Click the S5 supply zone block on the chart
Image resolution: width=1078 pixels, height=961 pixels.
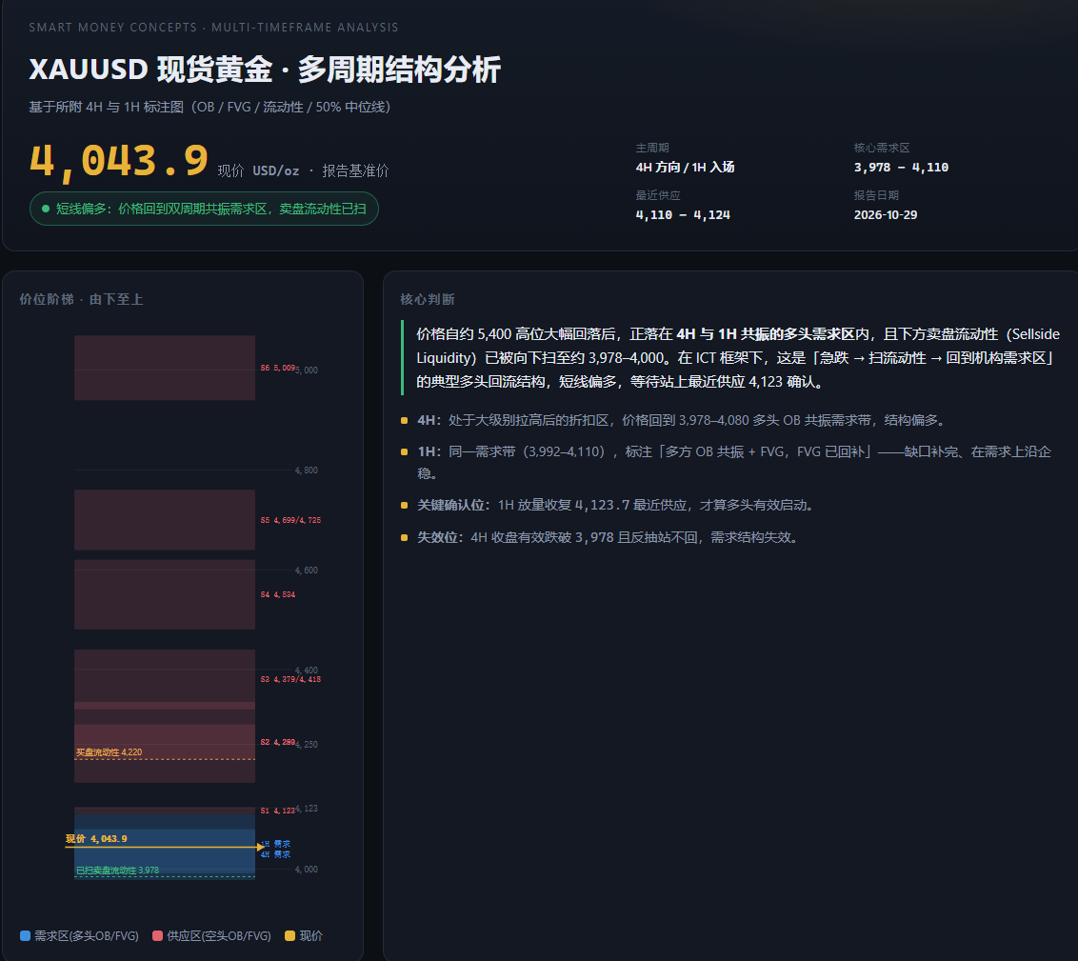[x=165, y=520]
